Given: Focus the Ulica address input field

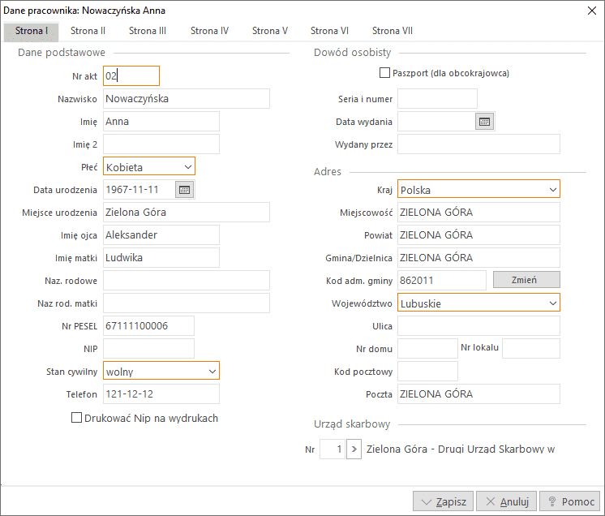Looking at the screenshot, I should [x=478, y=326].
